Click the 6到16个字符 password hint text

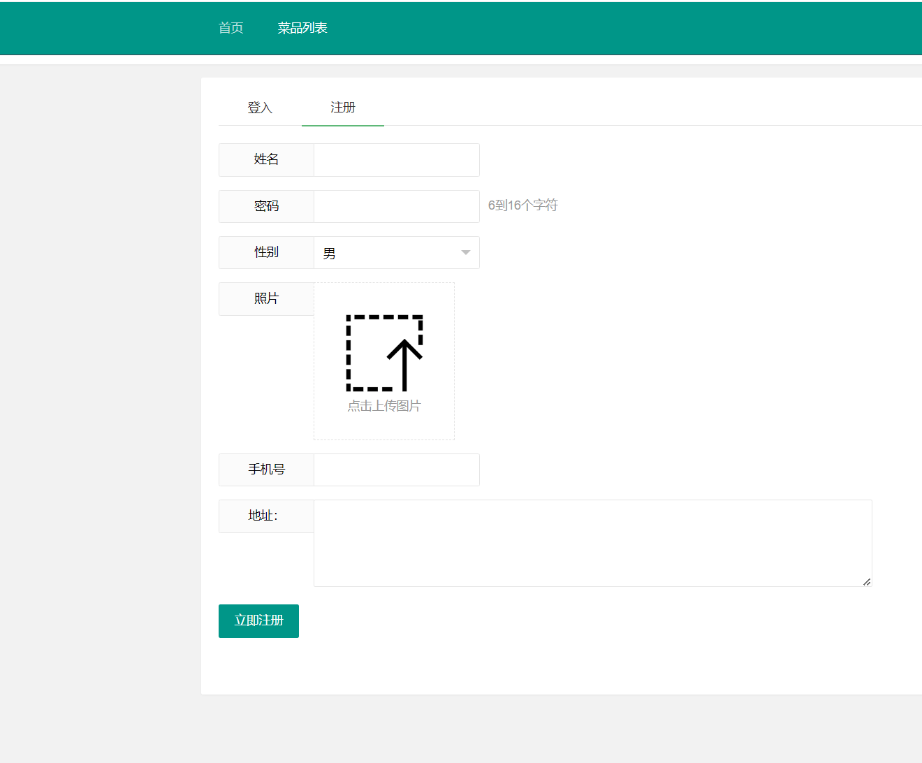tap(522, 205)
